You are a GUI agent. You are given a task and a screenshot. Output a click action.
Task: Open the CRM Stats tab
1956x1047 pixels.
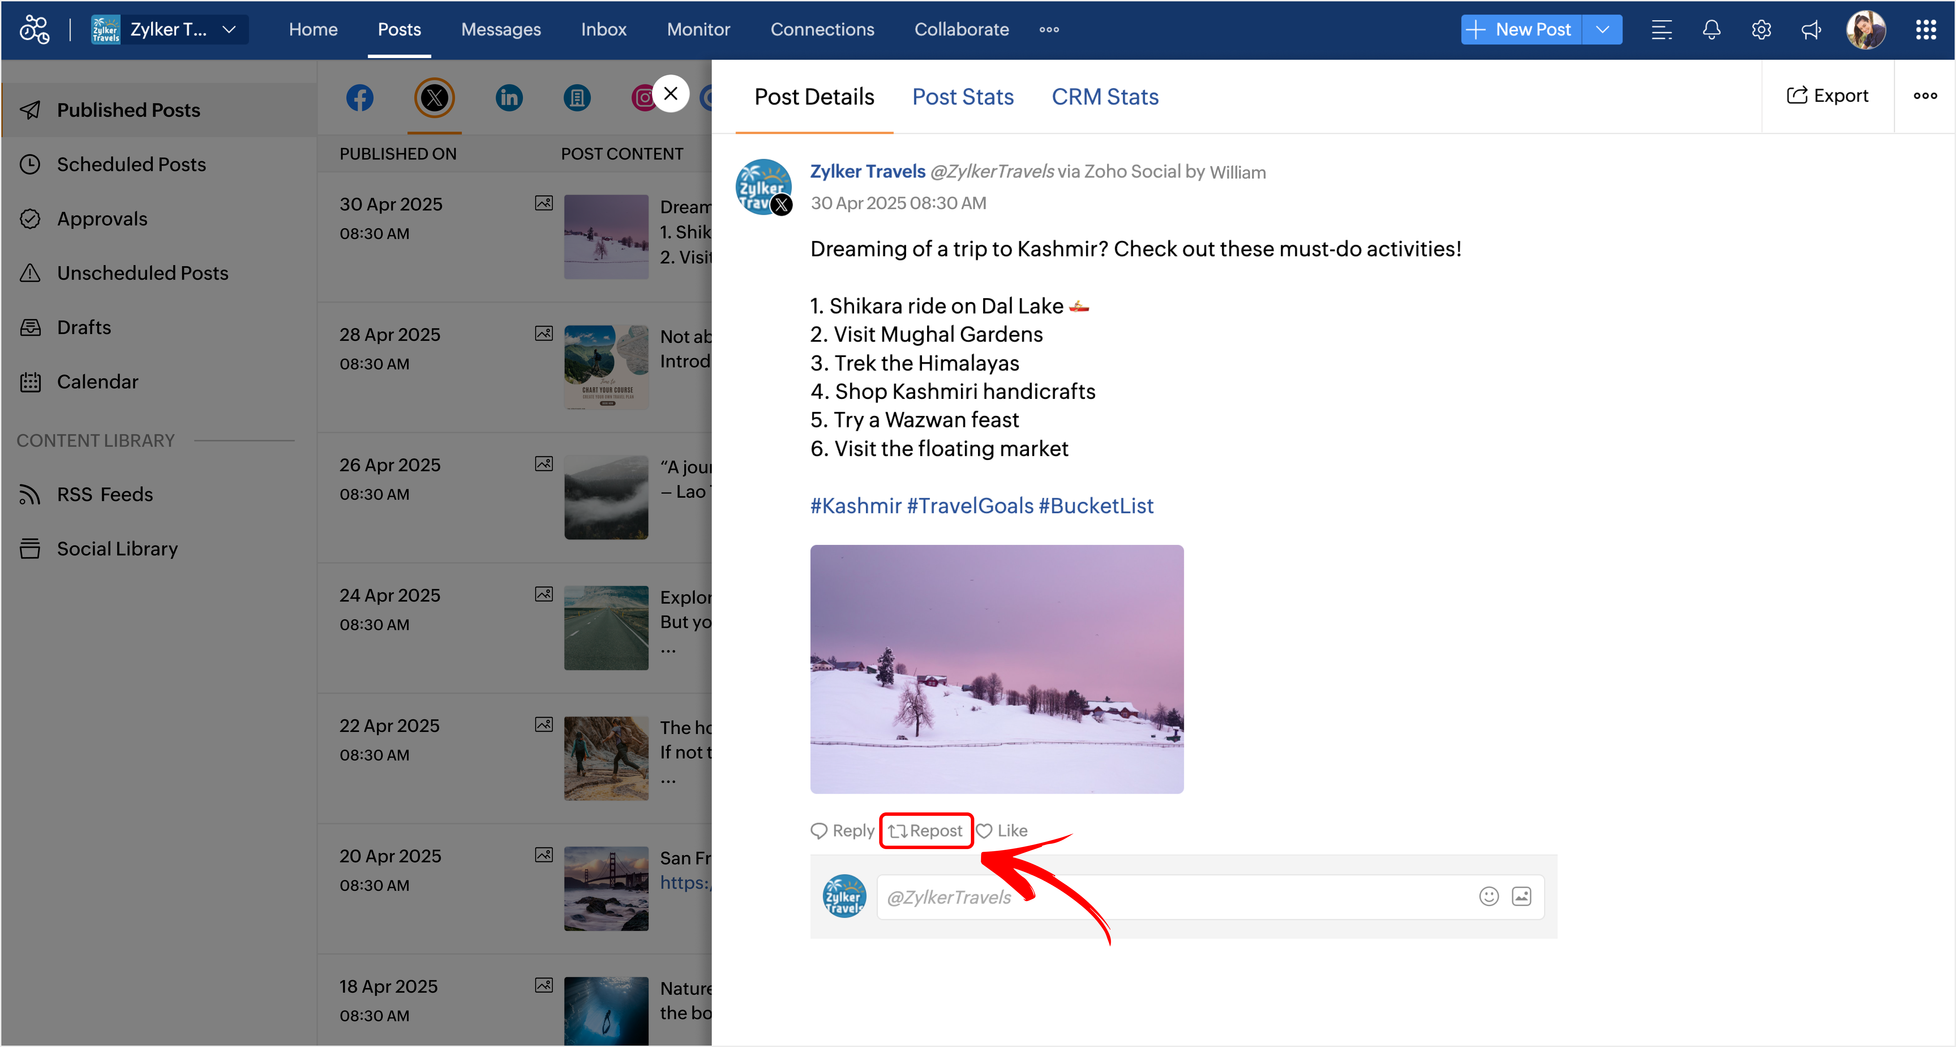point(1104,97)
